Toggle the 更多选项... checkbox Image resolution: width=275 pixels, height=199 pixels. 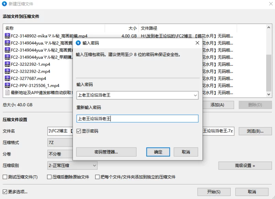[5, 192]
